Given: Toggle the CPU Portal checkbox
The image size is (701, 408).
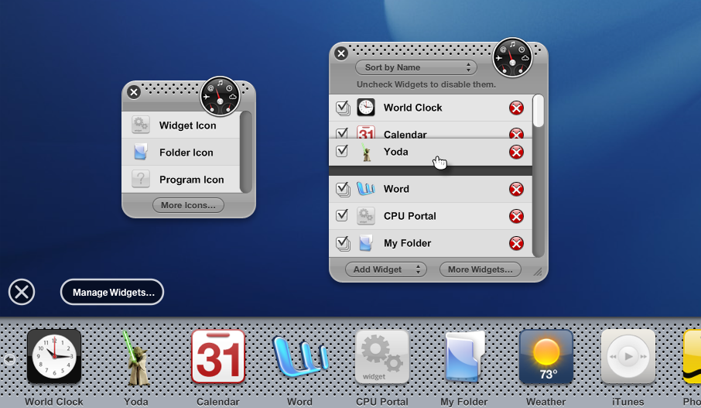Looking at the screenshot, I should [342, 215].
